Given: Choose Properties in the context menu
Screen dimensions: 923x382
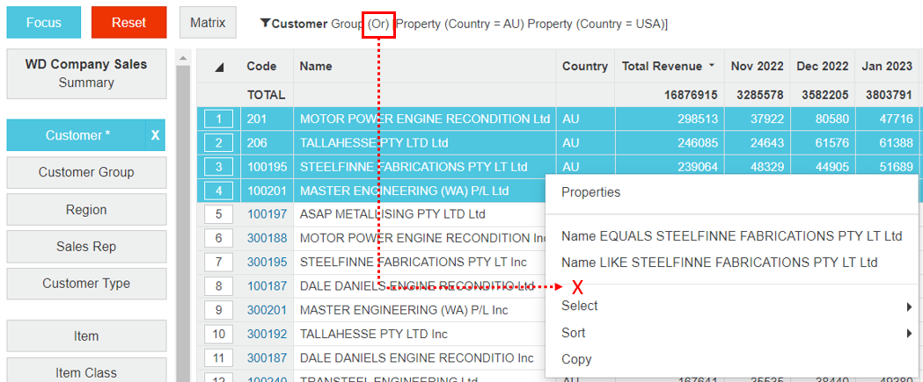Looking at the screenshot, I should [x=590, y=192].
